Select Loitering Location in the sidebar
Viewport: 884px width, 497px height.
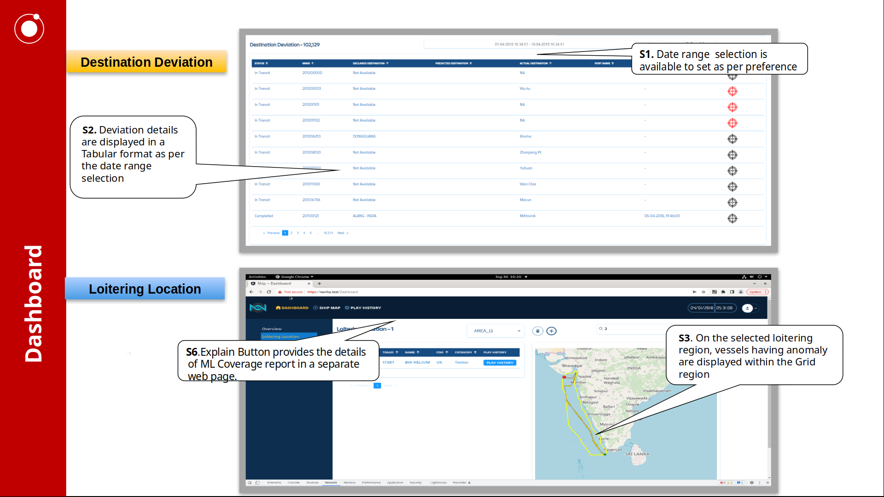[x=289, y=336]
